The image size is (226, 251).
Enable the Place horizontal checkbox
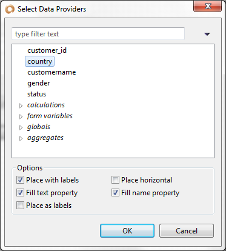click(x=115, y=180)
